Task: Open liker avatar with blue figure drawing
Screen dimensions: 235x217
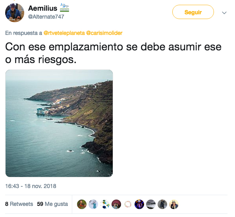Action: tap(93, 204)
